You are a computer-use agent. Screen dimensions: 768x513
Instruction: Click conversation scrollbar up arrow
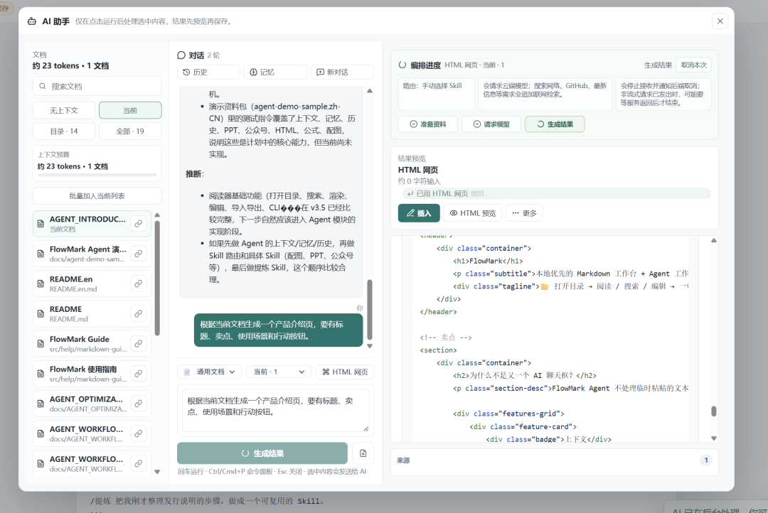(370, 91)
